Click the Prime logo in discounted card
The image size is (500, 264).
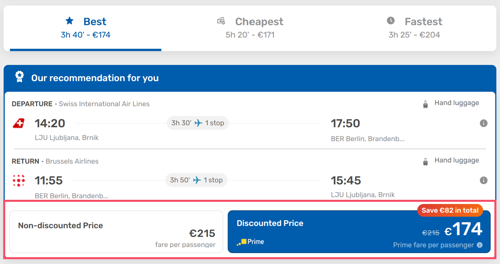click(x=250, y=242)
